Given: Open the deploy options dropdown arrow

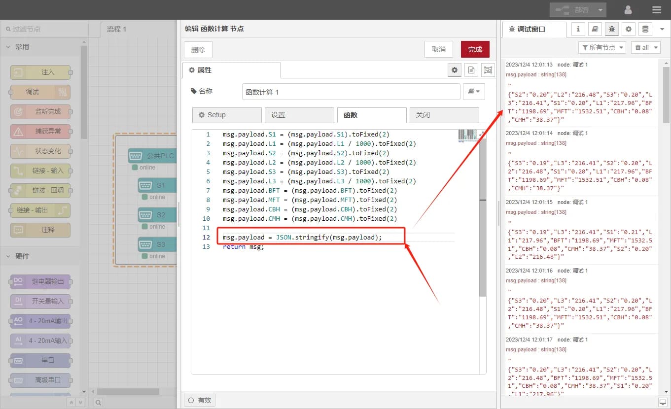Looking at the screenshot, I should click(x=600, y=10).
